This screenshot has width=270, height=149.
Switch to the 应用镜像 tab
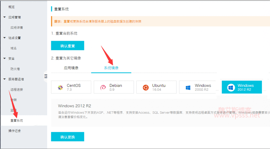pos(71,68)
